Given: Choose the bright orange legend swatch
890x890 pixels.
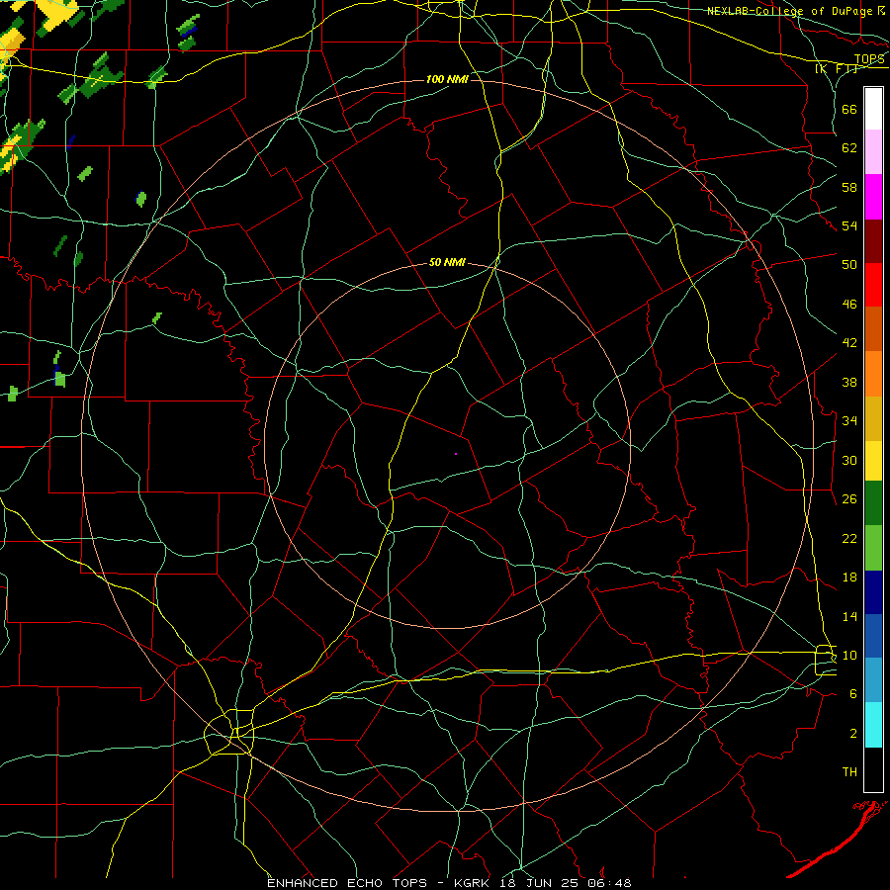Looking at the screenshot, I should coord(873,374).
